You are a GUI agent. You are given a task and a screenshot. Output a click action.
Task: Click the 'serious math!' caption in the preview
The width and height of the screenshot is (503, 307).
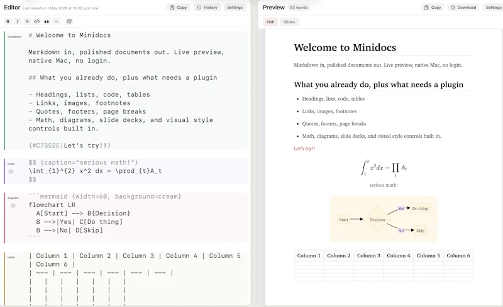tap(384, 186)
